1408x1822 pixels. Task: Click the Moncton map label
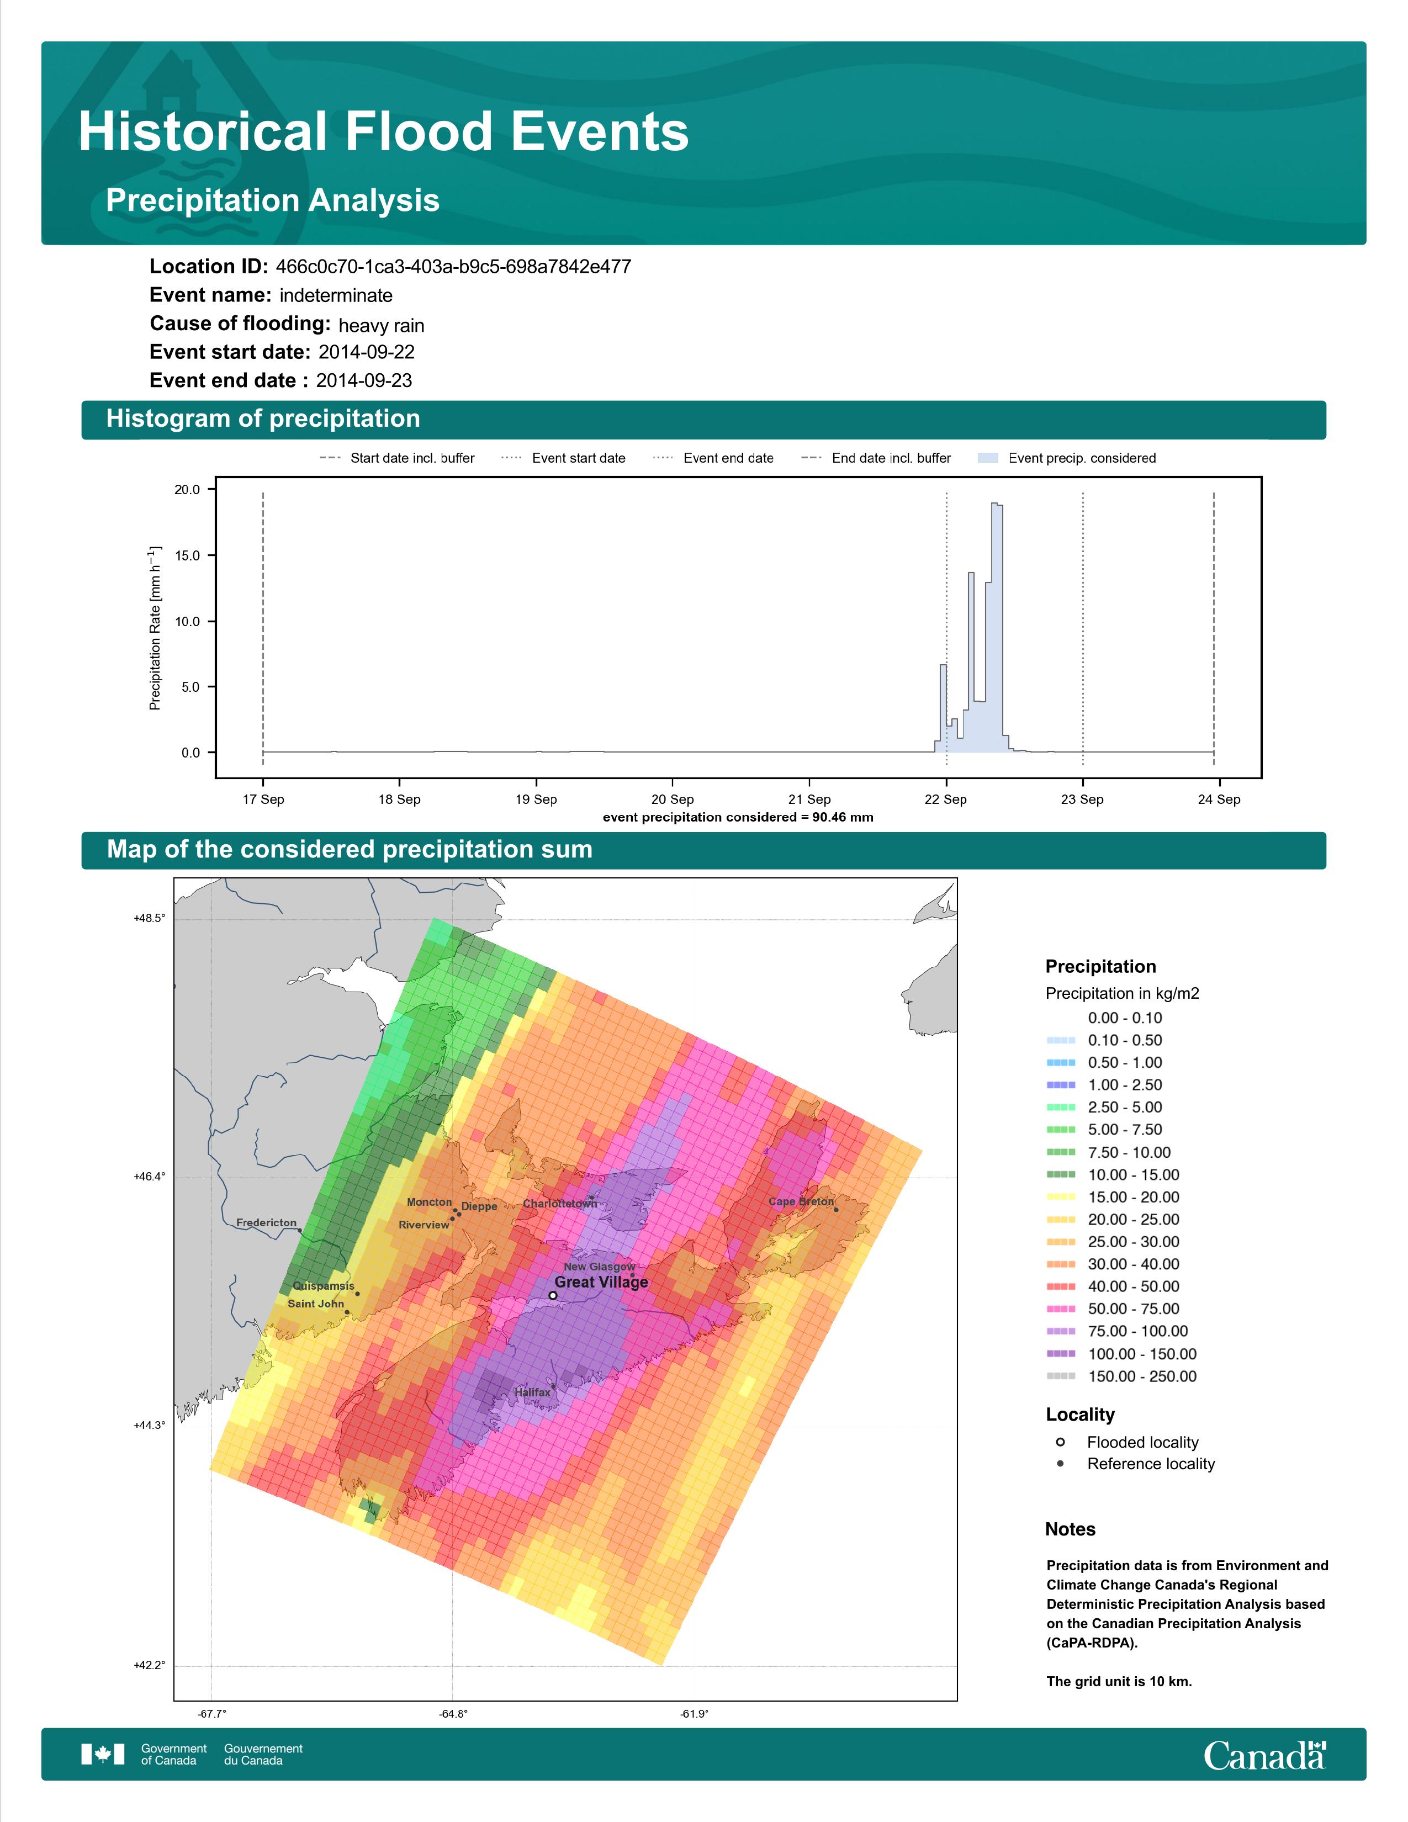(430, 1202)
